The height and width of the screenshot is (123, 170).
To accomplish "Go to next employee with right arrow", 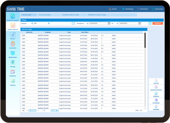I will click(49, 23).
